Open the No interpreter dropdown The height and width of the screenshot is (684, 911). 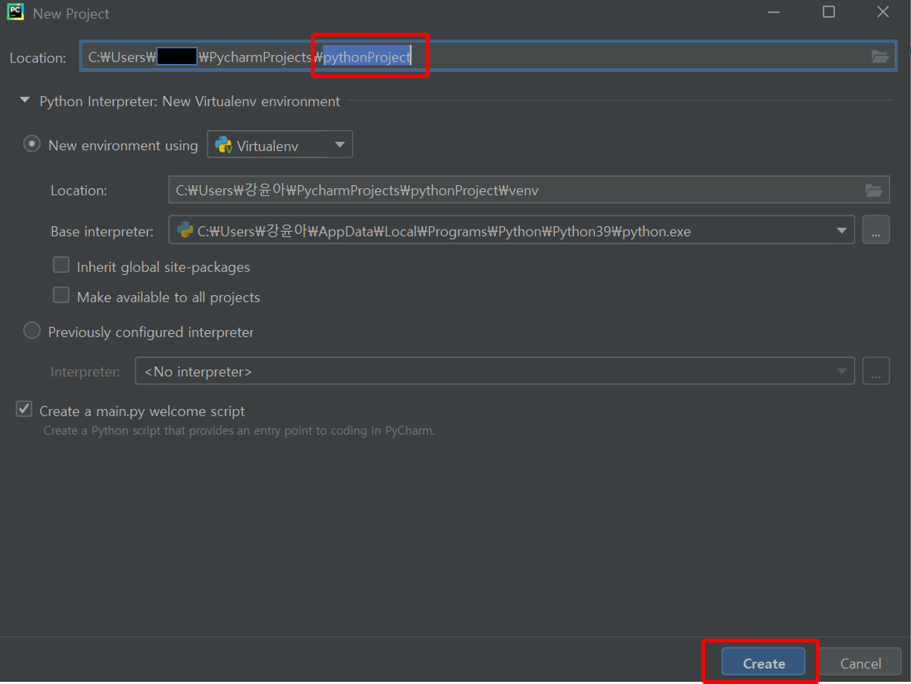point(495,371)
